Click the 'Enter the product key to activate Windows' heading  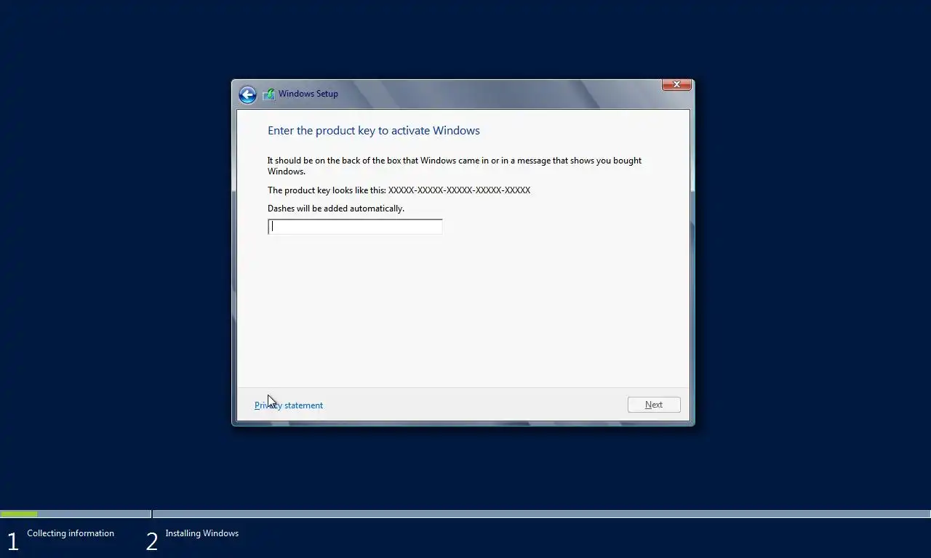coord(374,131)
